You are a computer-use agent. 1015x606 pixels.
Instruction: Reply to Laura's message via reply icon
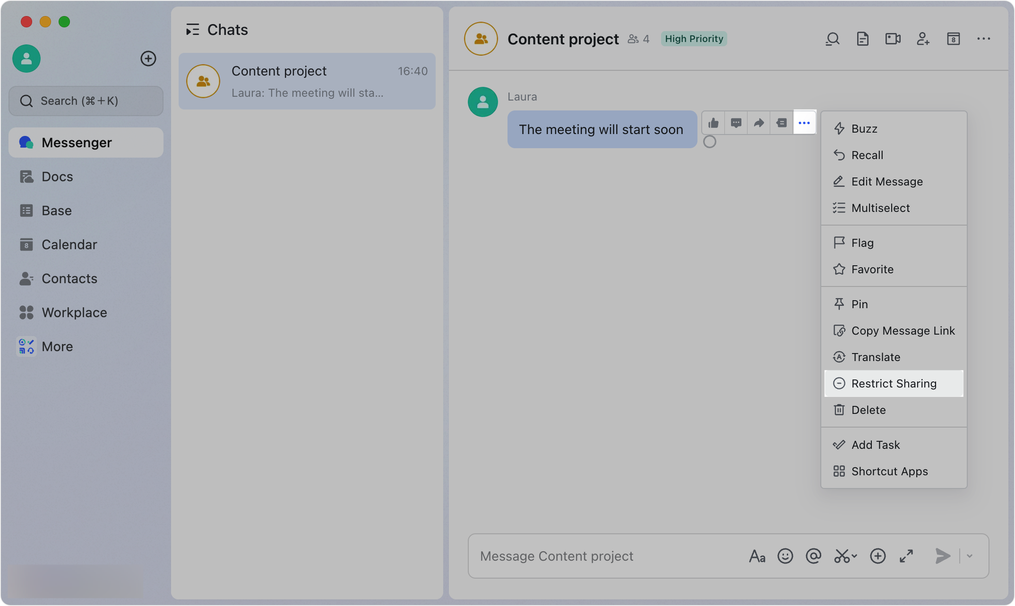click(x=736, y=123)
